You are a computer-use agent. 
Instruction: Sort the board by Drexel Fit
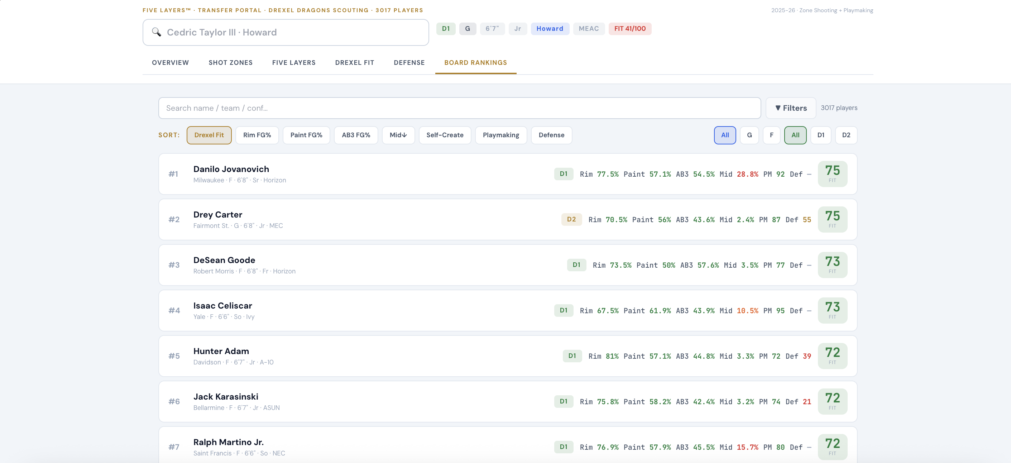[209, 135]
